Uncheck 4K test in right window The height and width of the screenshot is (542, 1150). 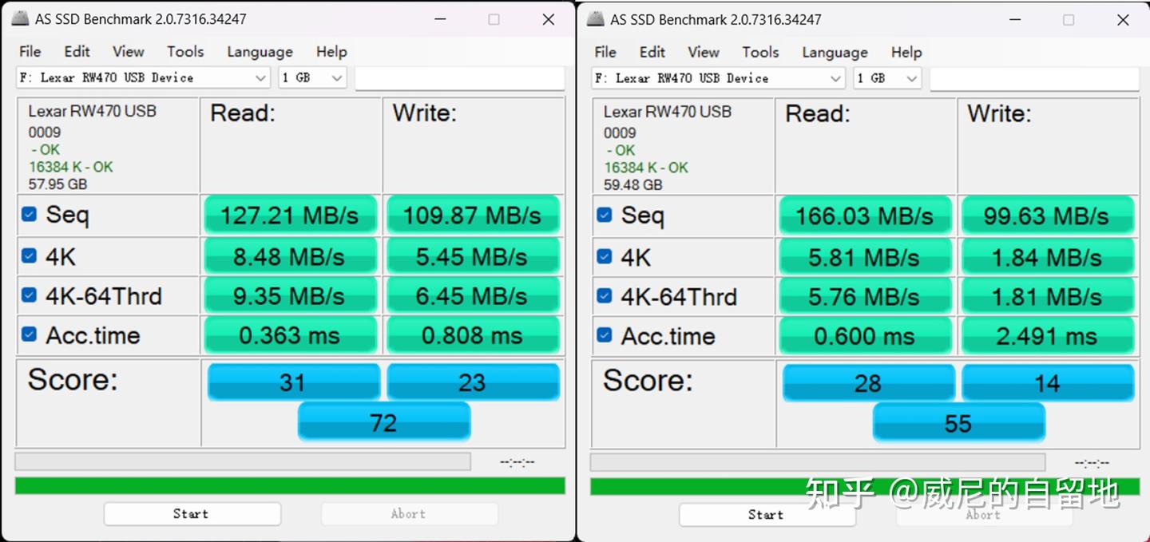tap(605, 256)
